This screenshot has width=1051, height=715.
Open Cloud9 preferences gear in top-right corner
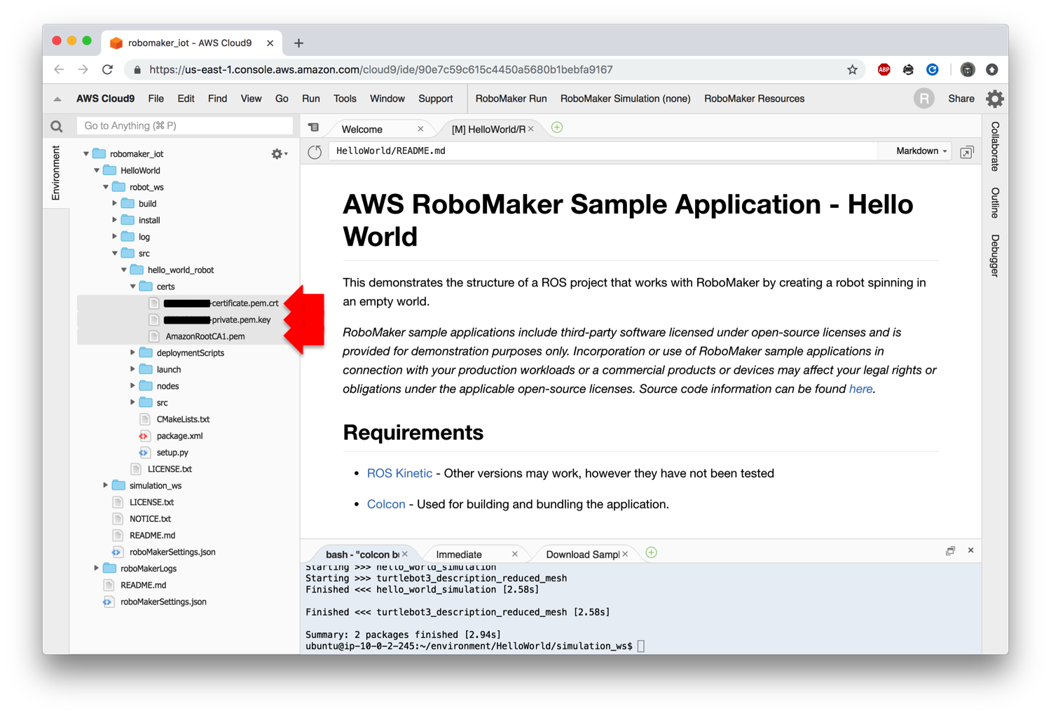coord(994,99)
